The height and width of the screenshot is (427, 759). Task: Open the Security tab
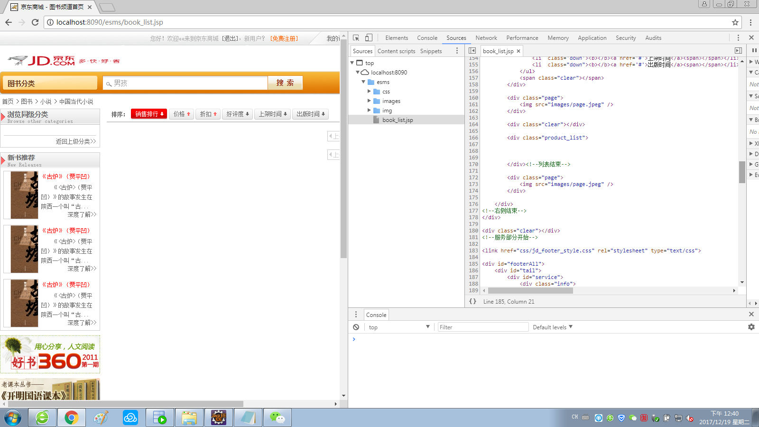(x=626, y=37)
